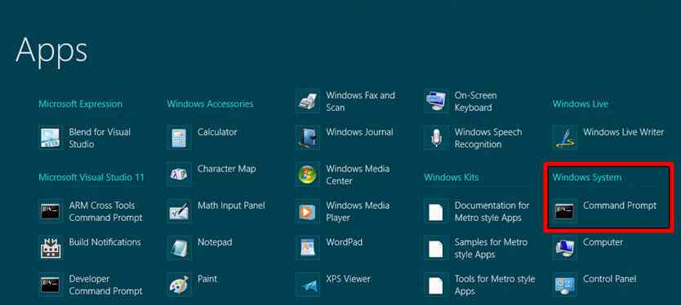Open the Blend for Visual Studio icon
Screen dimensions: 681x305
click(51, 138)
